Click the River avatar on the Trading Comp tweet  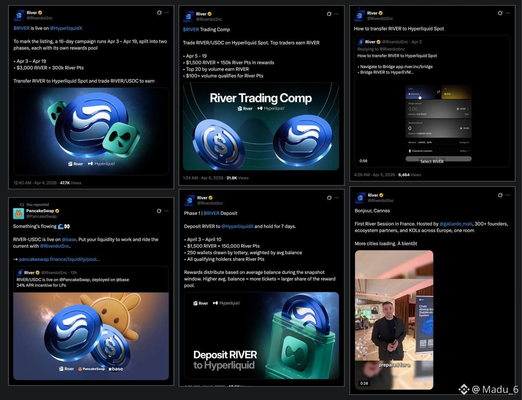pos(188,16)
